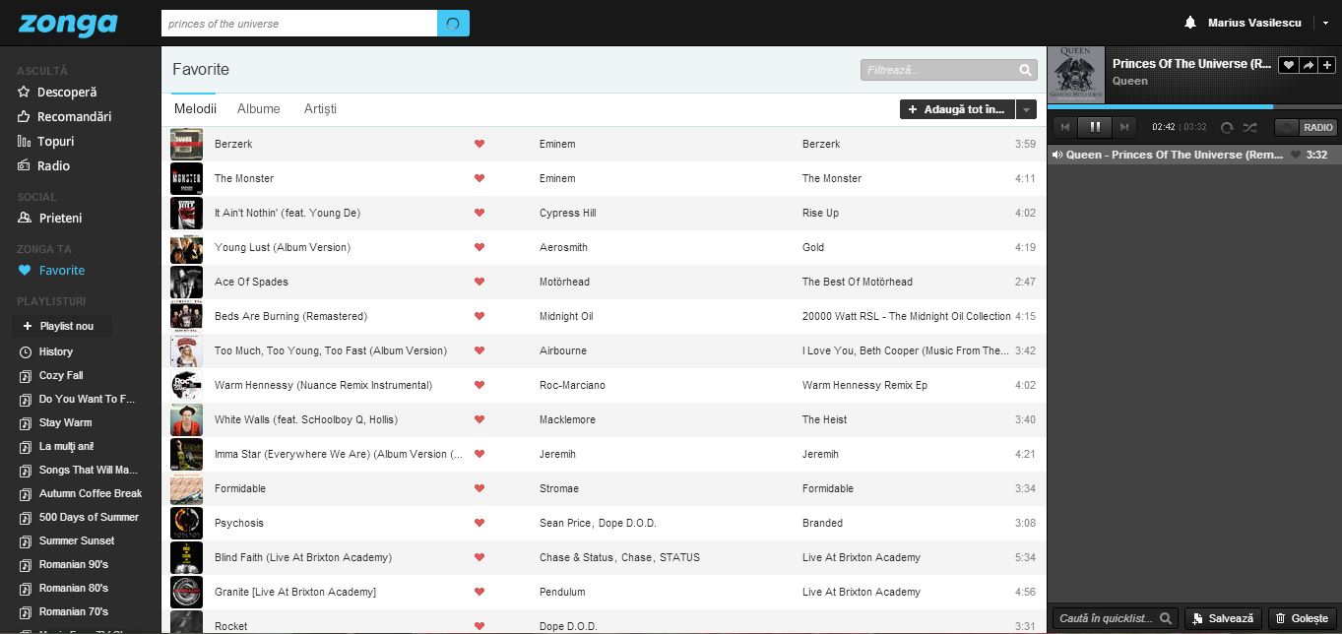Unfavorite the song Berzerk

[479, 144]
